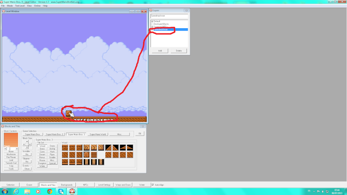Open the Online menu

[37, 6]
